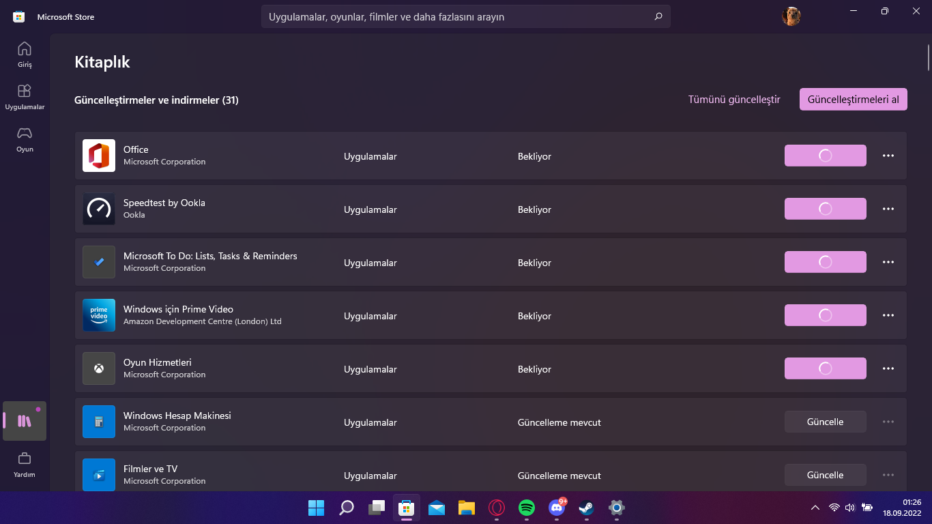The width and height of the screenshot is (932, 524).
Task: Click Tümünü güncelleştir to update all
Action: coord(734,100)
